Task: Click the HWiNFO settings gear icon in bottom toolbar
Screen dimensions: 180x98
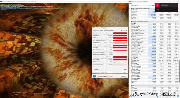Action: [x=174, y=97]
